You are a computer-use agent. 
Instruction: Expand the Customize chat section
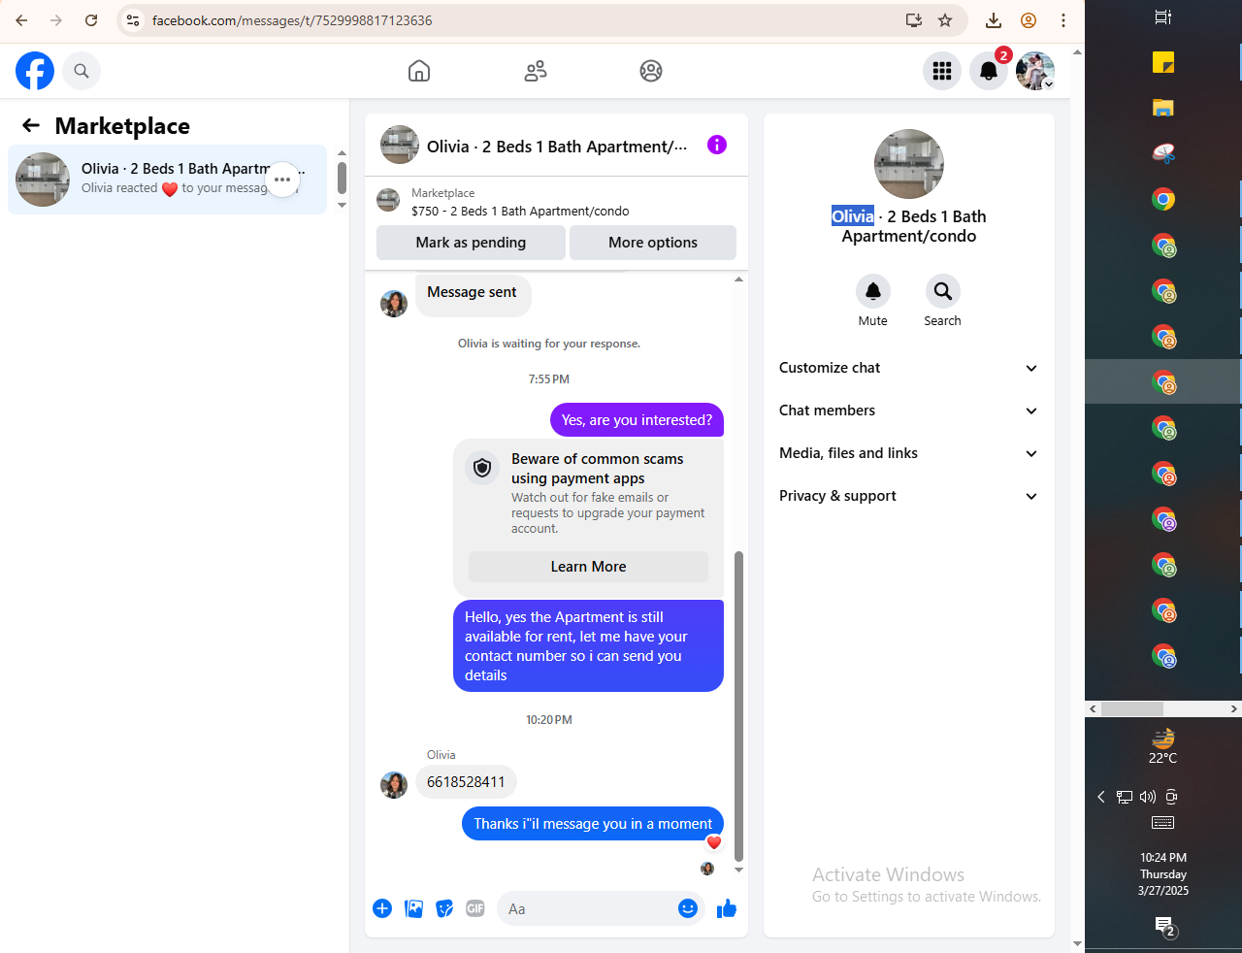(x=909, y=368)
